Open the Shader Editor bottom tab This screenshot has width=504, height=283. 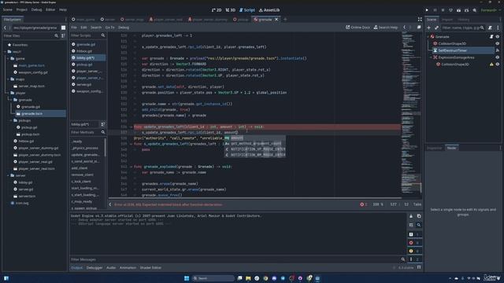click(150, 267)
